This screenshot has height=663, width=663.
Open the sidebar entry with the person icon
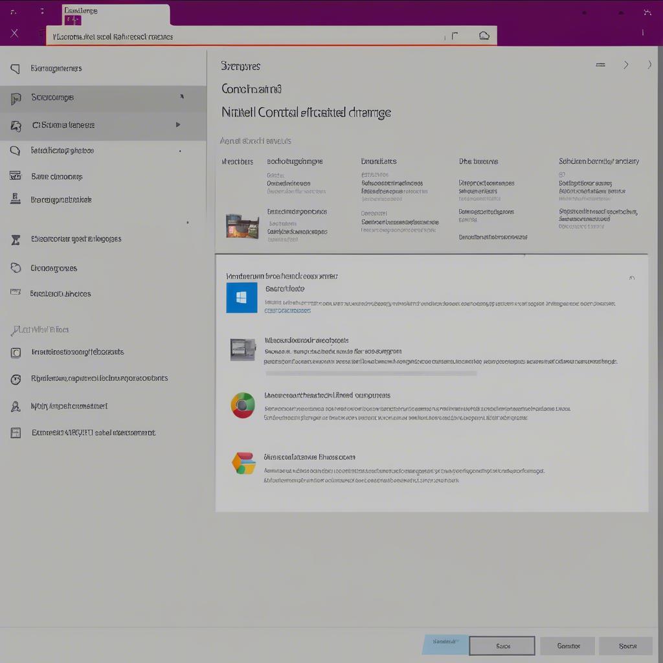click(103, 407)
